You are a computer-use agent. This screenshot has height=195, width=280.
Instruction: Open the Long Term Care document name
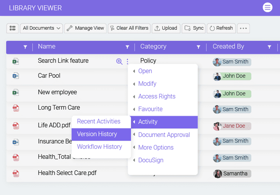(59, 108)
